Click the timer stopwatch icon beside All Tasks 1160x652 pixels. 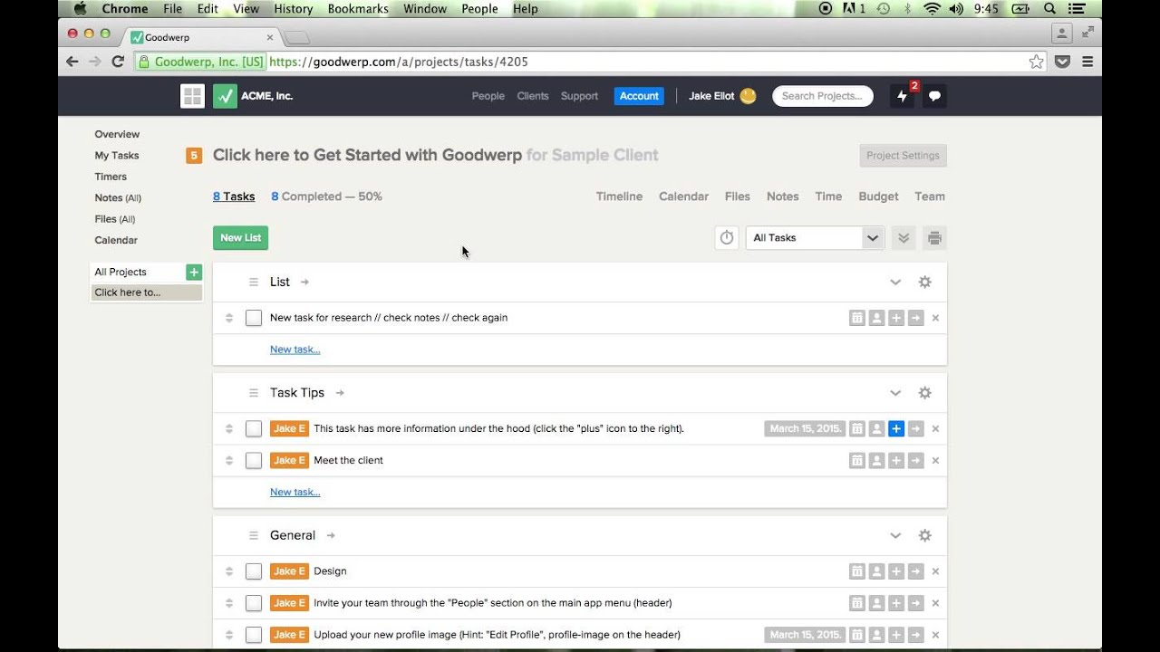[727, 238]
